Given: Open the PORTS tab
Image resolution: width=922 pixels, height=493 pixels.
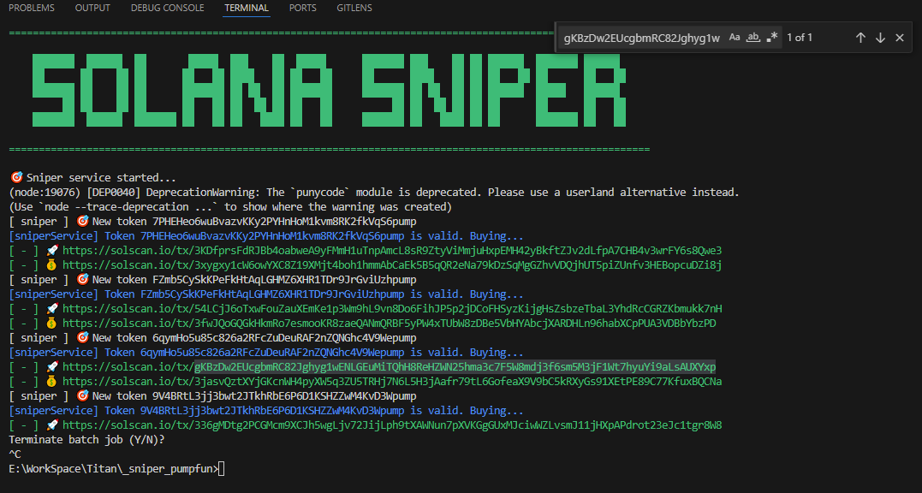Looking at the screenshot, I should tap(303, 9).
